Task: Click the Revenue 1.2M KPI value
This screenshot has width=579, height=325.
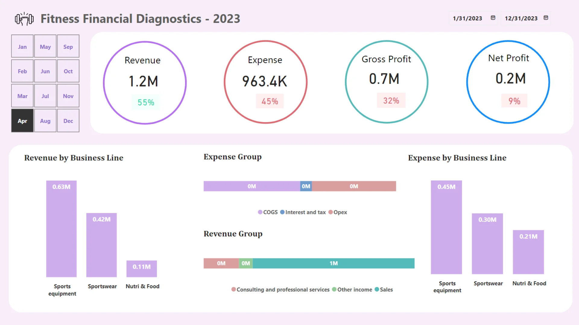Action: (x=144, y=81)
